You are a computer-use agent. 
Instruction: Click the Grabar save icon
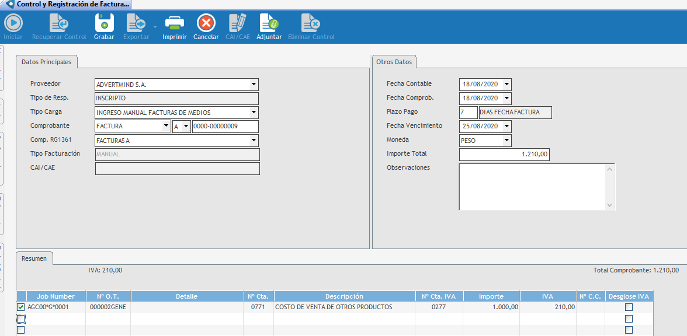(x=104, y=23)
